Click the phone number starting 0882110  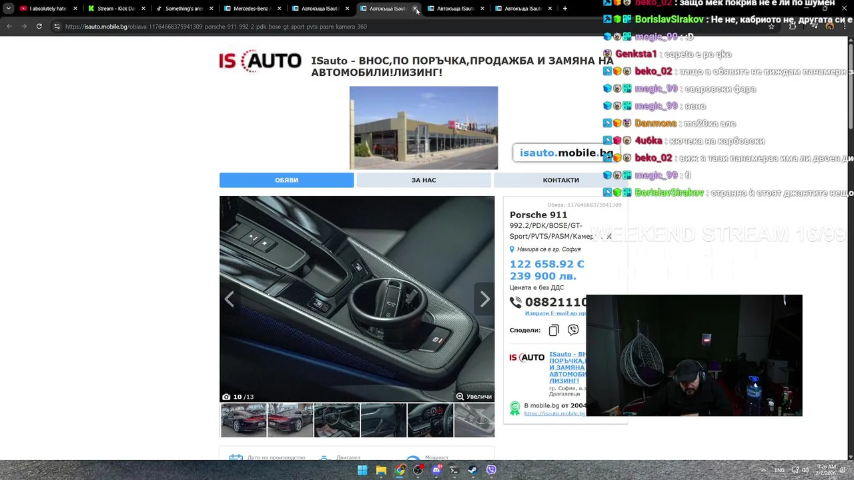tap(556, 302)
